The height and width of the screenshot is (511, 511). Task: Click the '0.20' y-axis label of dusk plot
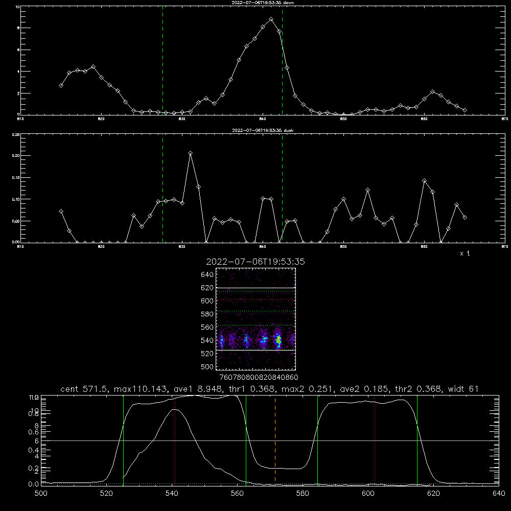pos(16,156)
